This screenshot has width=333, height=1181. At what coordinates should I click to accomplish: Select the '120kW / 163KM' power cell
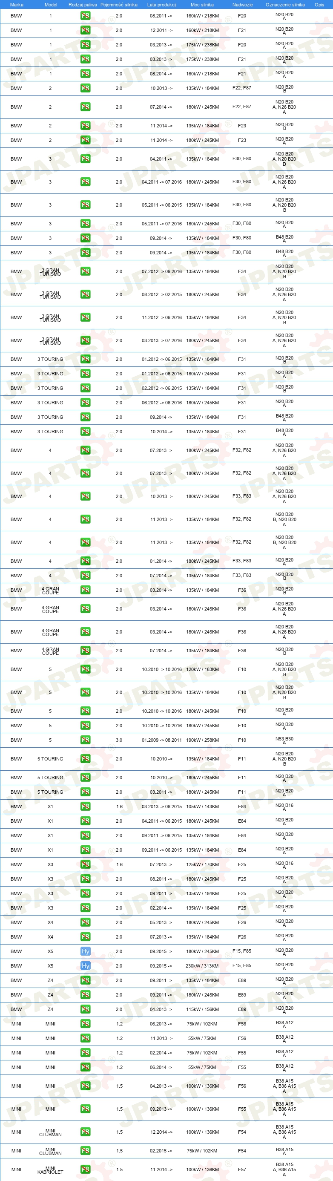click(202, 669)
